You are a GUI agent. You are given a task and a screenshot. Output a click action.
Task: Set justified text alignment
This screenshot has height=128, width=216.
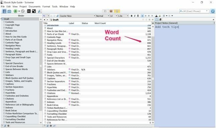tap(152, 16)
